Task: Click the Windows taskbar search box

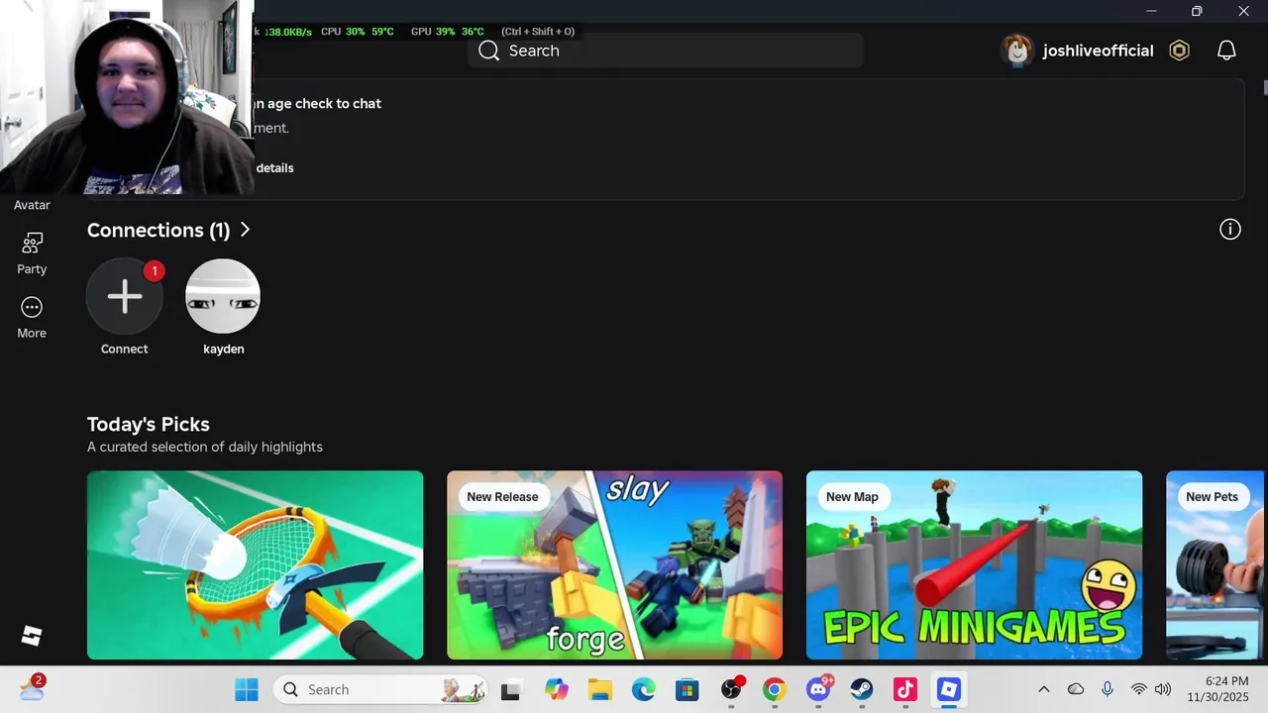Action: click(380, 689)
